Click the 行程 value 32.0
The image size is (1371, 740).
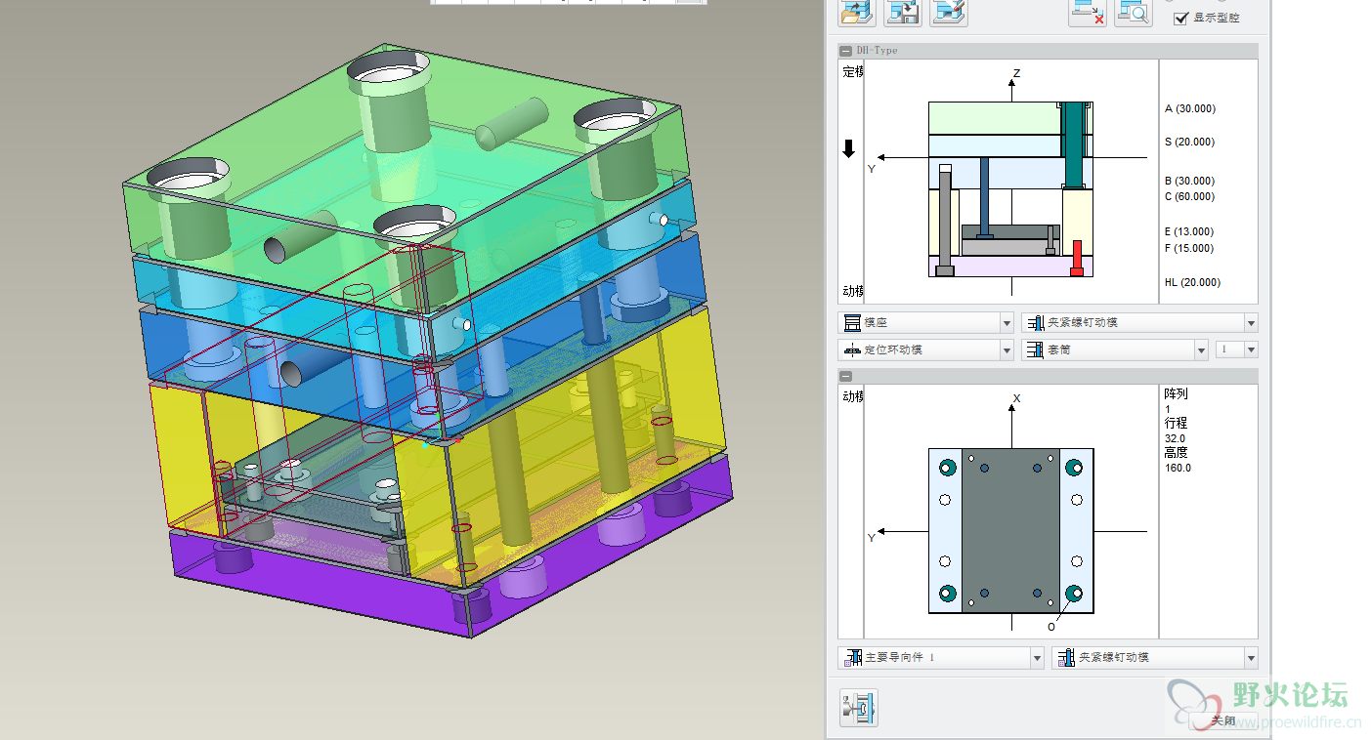coord(1174,438)
